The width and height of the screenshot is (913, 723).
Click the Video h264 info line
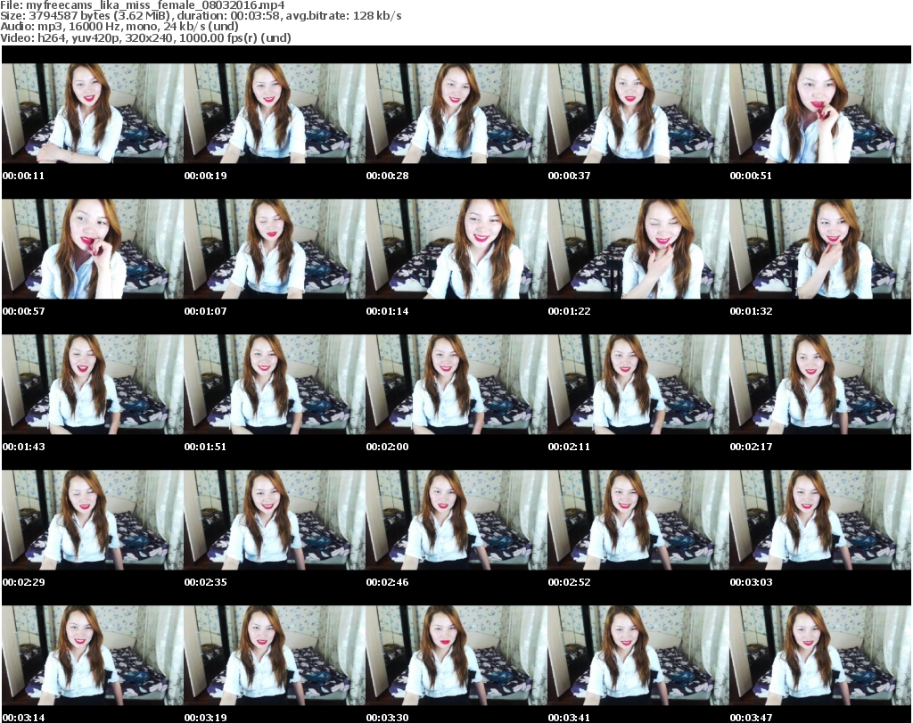point(145,37)
